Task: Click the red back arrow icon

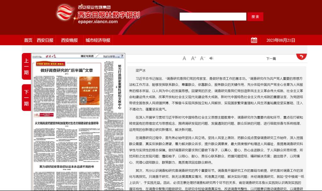Action: tap(301, 57)
